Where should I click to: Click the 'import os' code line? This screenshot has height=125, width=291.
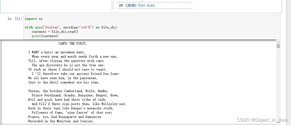(34, 19)
